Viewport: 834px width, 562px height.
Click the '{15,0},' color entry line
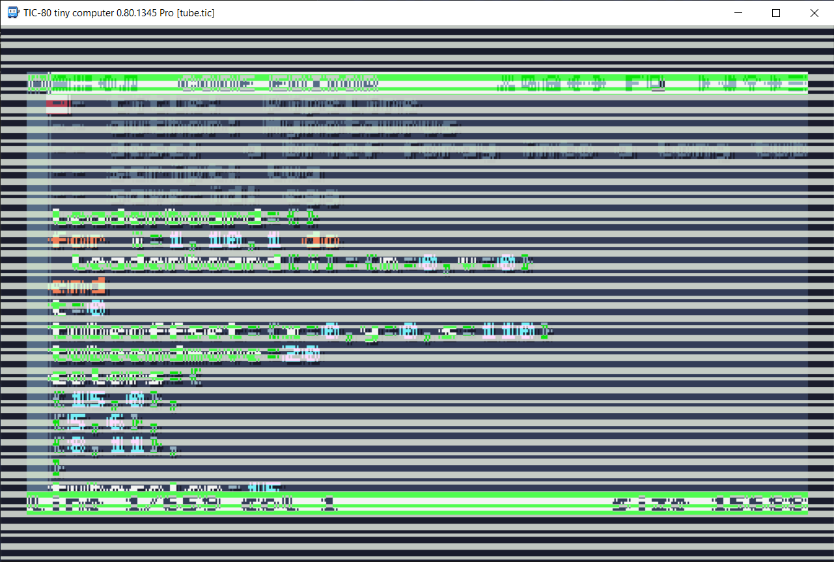(115, 400)
